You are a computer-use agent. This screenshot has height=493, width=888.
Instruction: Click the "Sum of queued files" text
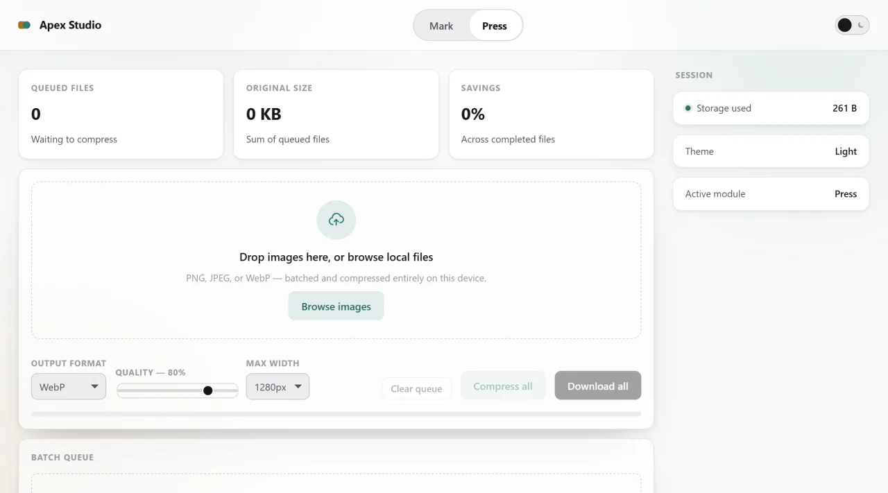point(288,139)
